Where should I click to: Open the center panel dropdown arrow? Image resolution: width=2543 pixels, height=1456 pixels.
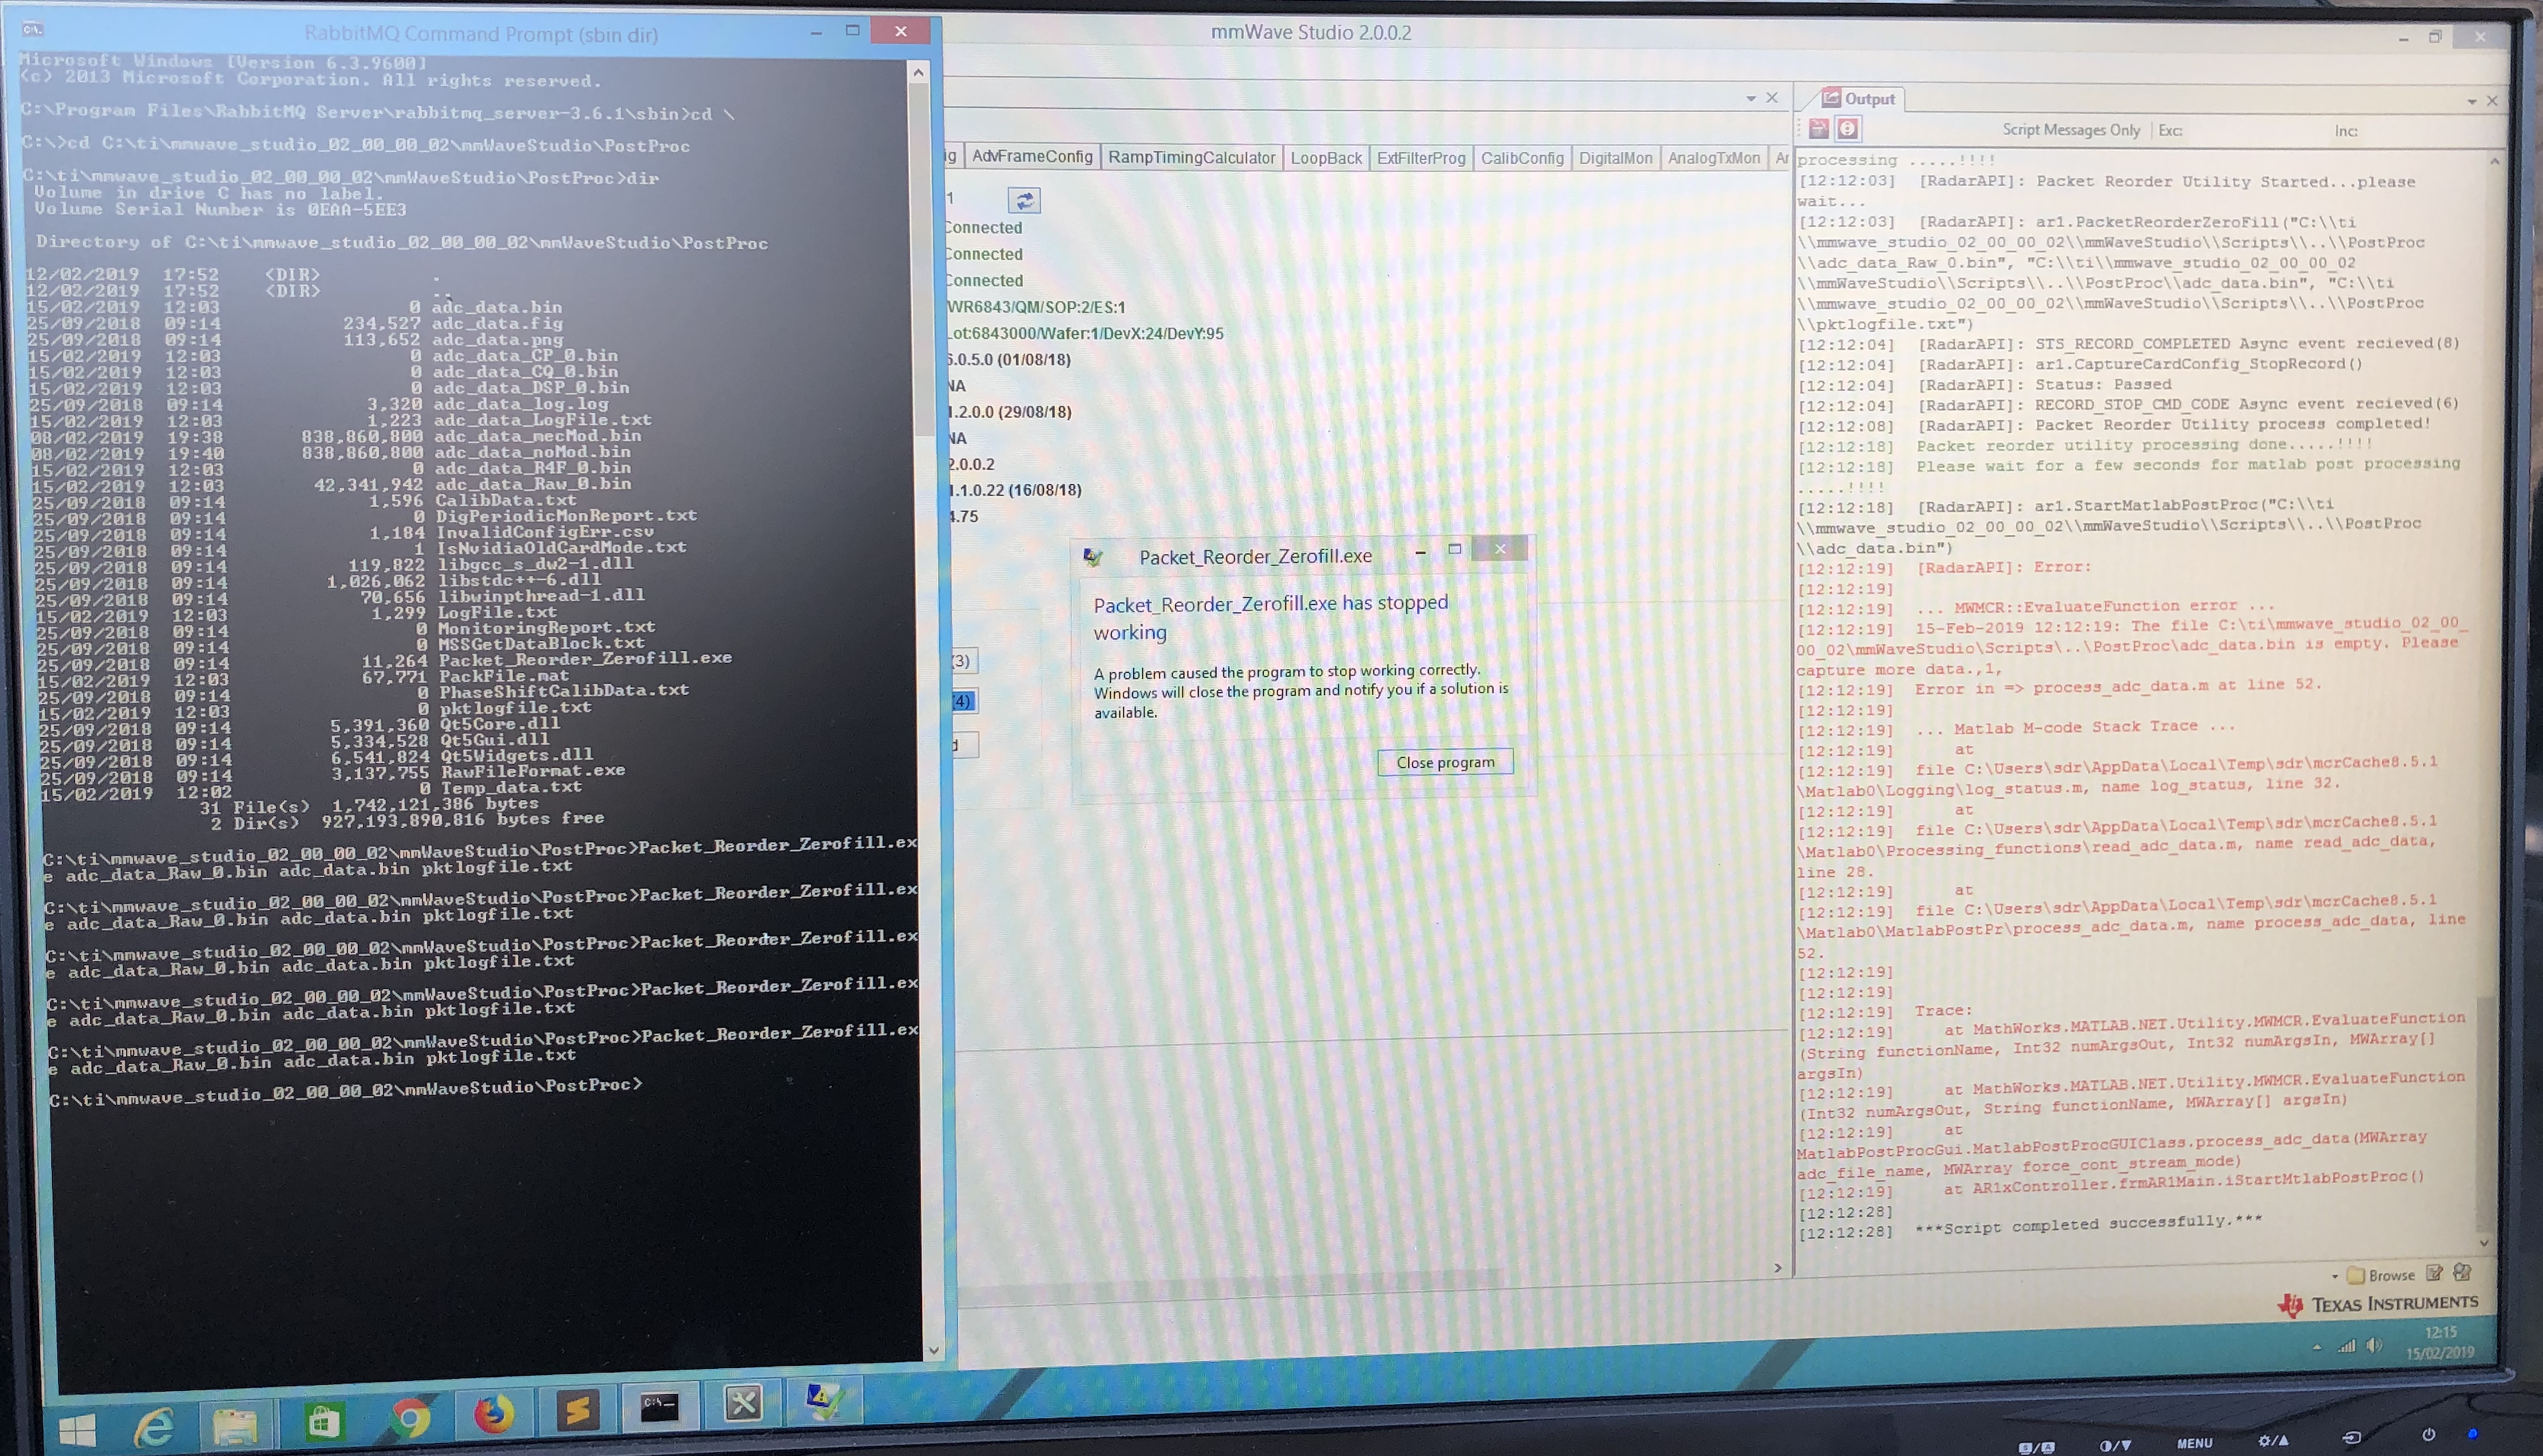[x=1750, y=98]
